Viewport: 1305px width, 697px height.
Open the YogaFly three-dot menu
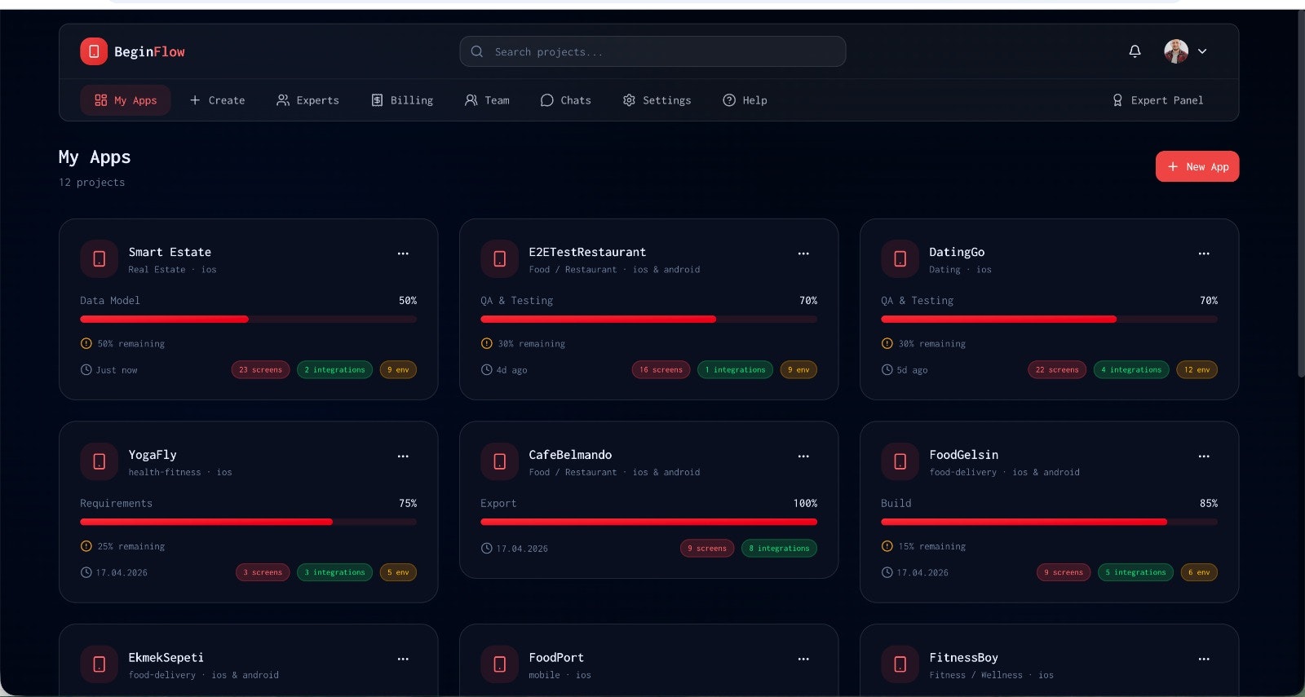coord(403,457)
